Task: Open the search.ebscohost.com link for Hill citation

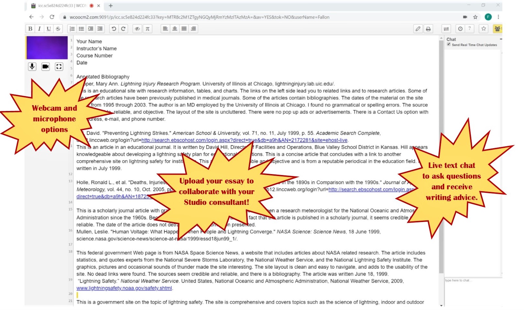Action: click(x=244, y=140)
